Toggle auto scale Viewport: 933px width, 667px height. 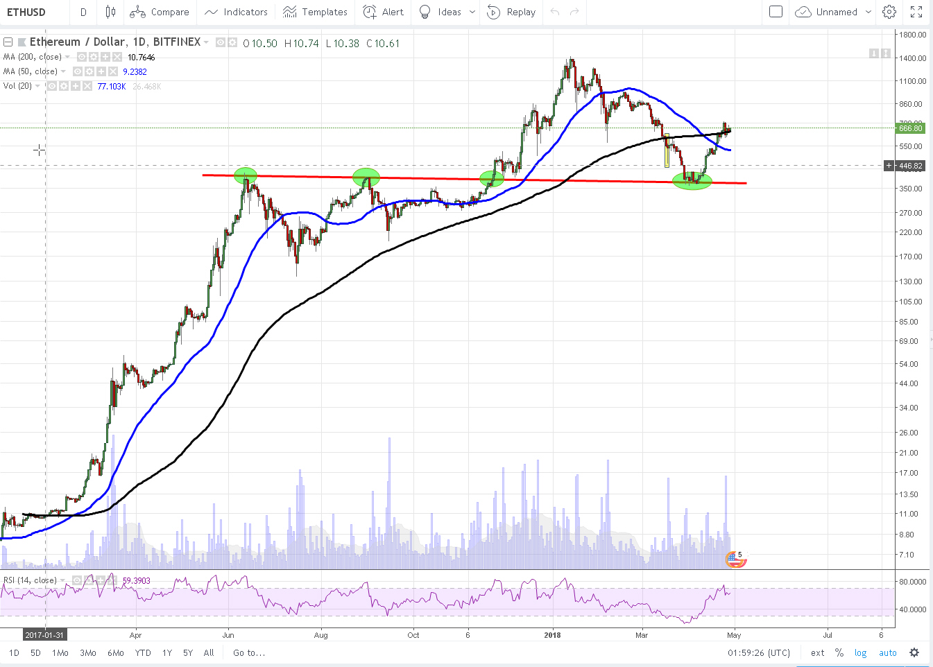(888, 652)
